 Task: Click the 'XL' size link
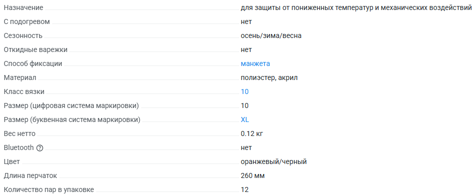tap(245, 119)
